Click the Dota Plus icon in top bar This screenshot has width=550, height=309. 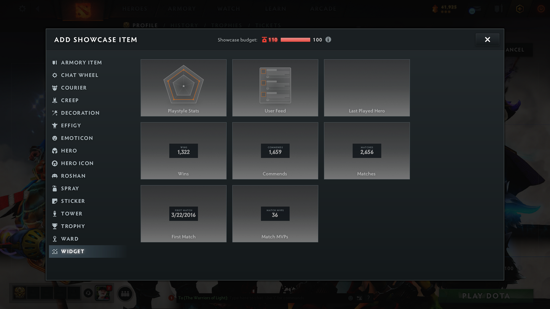click(x=520, y=9)
